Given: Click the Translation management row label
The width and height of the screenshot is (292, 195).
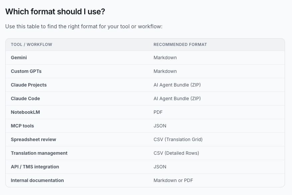Looking at the screenshot, I should pyautogui.click(x=39, y=153).
